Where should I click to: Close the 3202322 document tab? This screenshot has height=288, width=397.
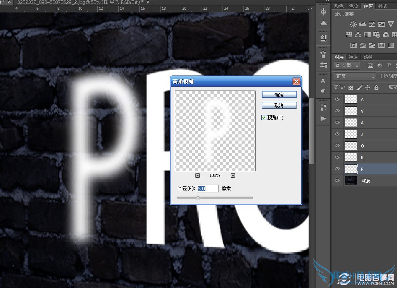(148, 2)
